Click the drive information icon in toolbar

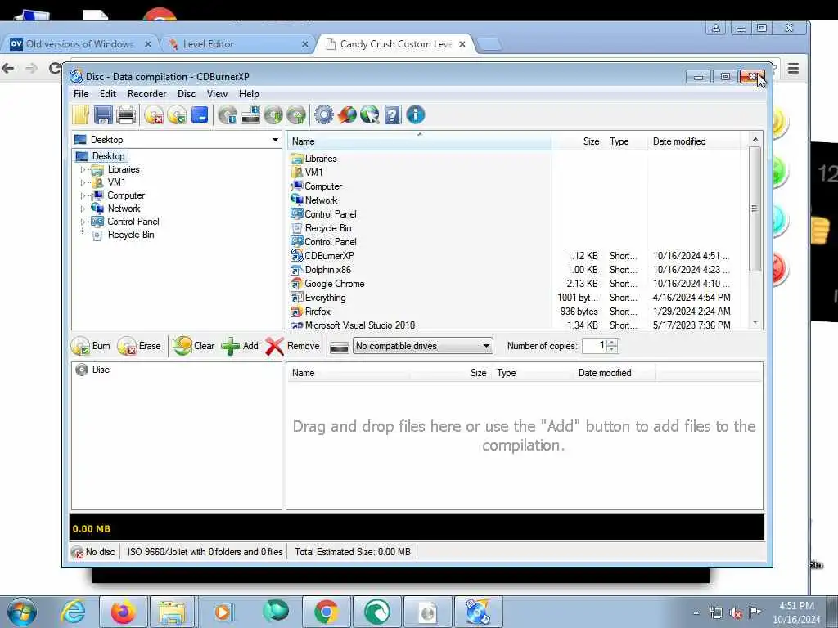coord(250,114)
